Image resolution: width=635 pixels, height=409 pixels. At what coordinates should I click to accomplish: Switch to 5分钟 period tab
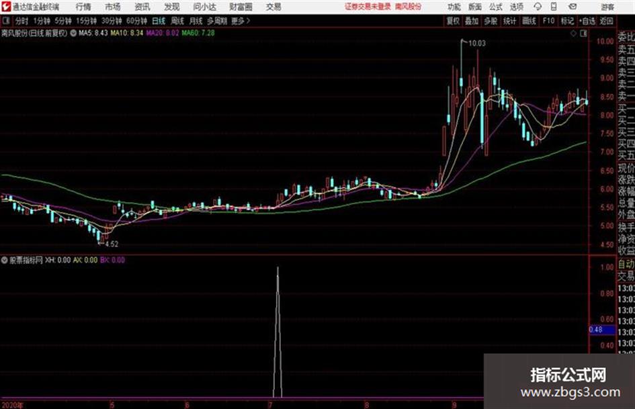tap(62, 21)
